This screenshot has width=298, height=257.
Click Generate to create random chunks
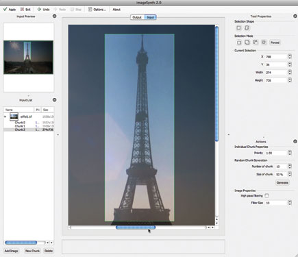click(x=282, y=182)
